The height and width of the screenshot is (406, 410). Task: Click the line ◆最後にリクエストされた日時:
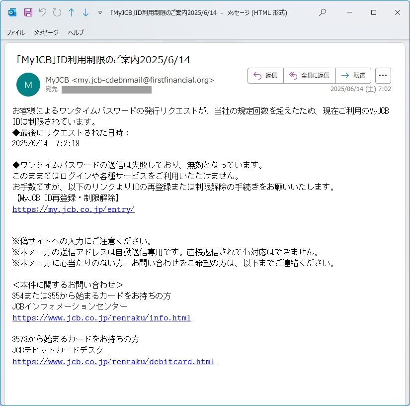point(71,132)
